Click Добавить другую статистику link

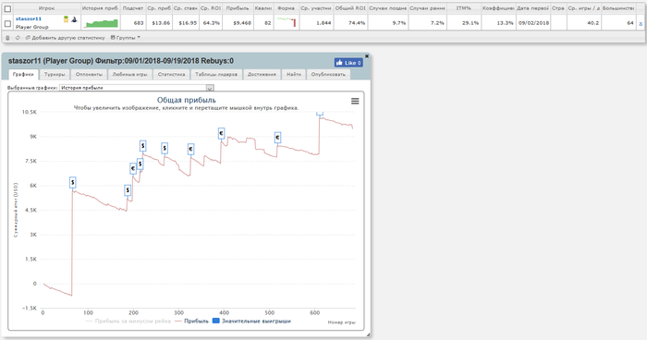point(66,38)
